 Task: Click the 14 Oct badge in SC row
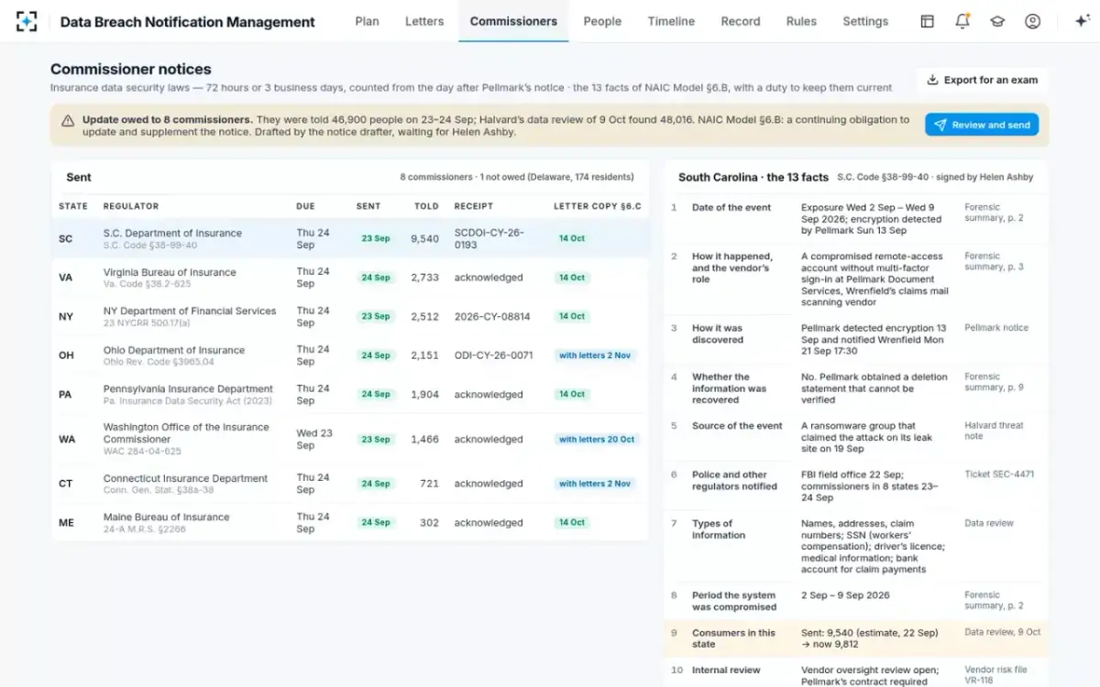(x=572, y=238)
